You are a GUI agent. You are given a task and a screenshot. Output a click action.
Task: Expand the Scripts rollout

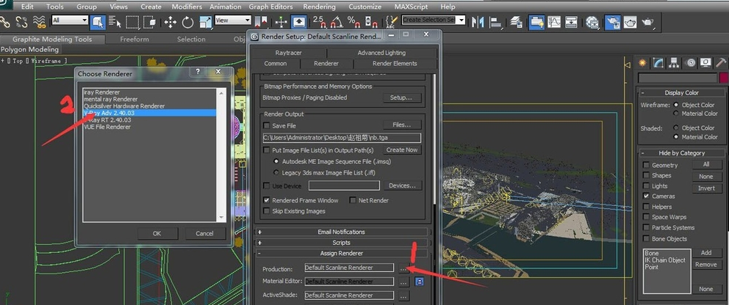[341, 243]
